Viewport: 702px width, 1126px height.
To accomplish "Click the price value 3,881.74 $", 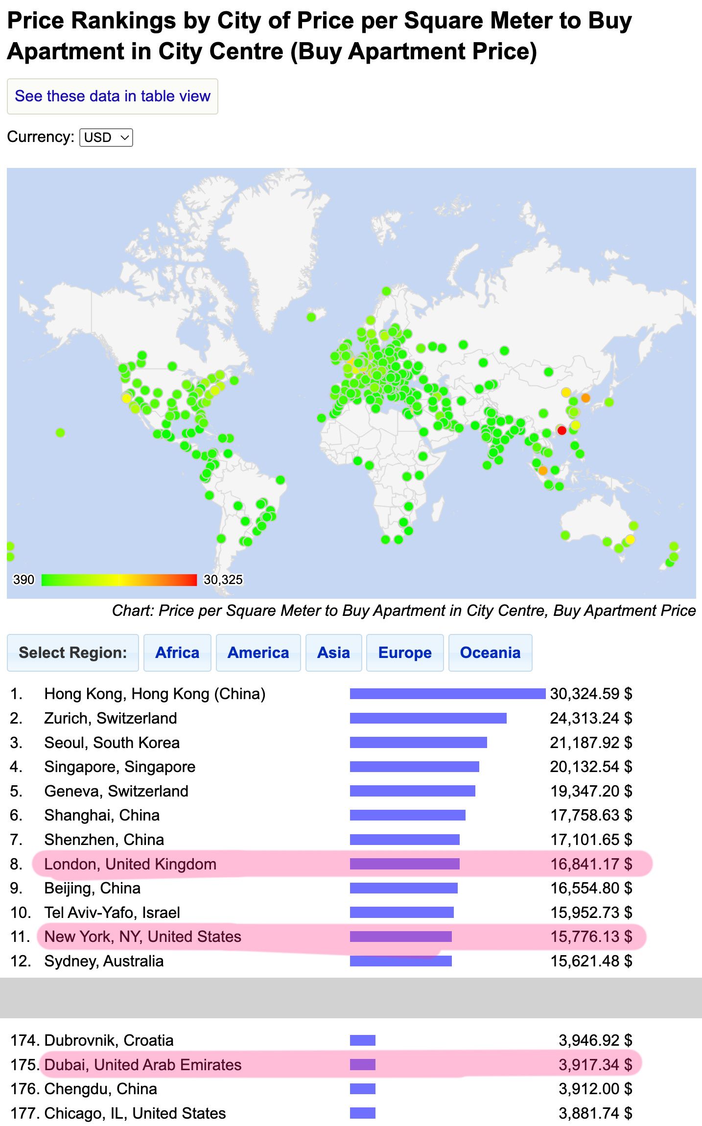I will (595, 1113).
